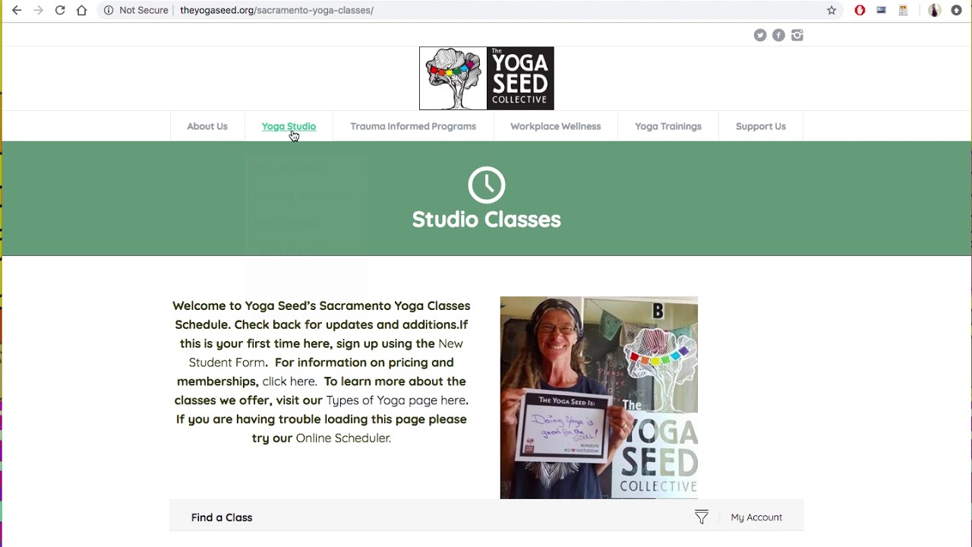
Task: Open the Twitter social icon
Action: click(760, 35)
